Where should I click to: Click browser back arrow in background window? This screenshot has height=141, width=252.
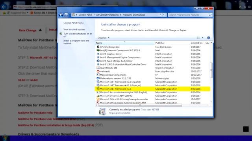point(4,7)
